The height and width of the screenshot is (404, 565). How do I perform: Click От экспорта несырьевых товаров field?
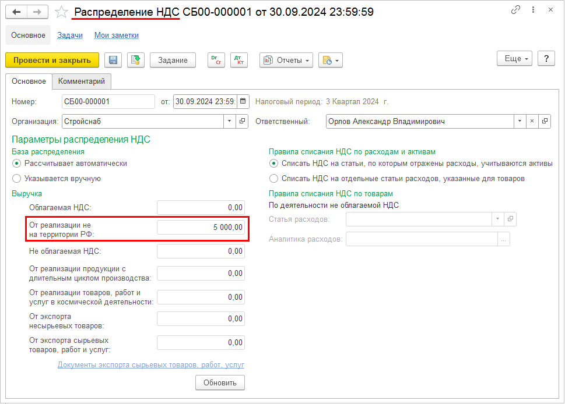(201, 319)
